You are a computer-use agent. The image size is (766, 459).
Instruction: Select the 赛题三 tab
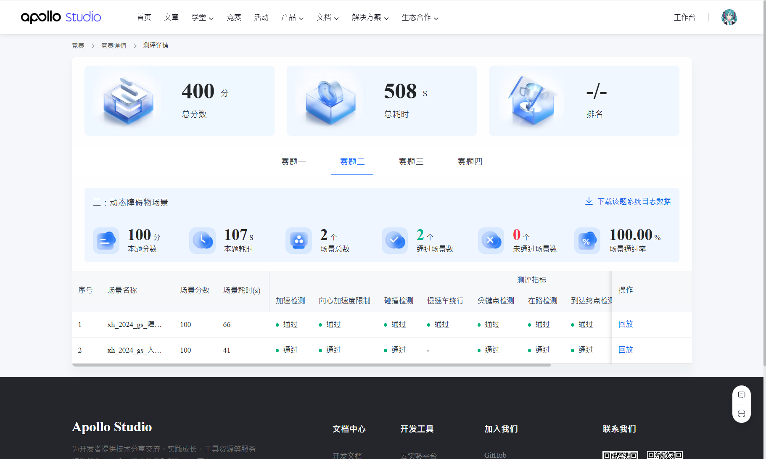(x=411, y=162)
